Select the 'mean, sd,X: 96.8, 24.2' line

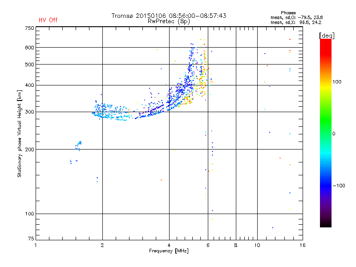(x=296, y=22)
